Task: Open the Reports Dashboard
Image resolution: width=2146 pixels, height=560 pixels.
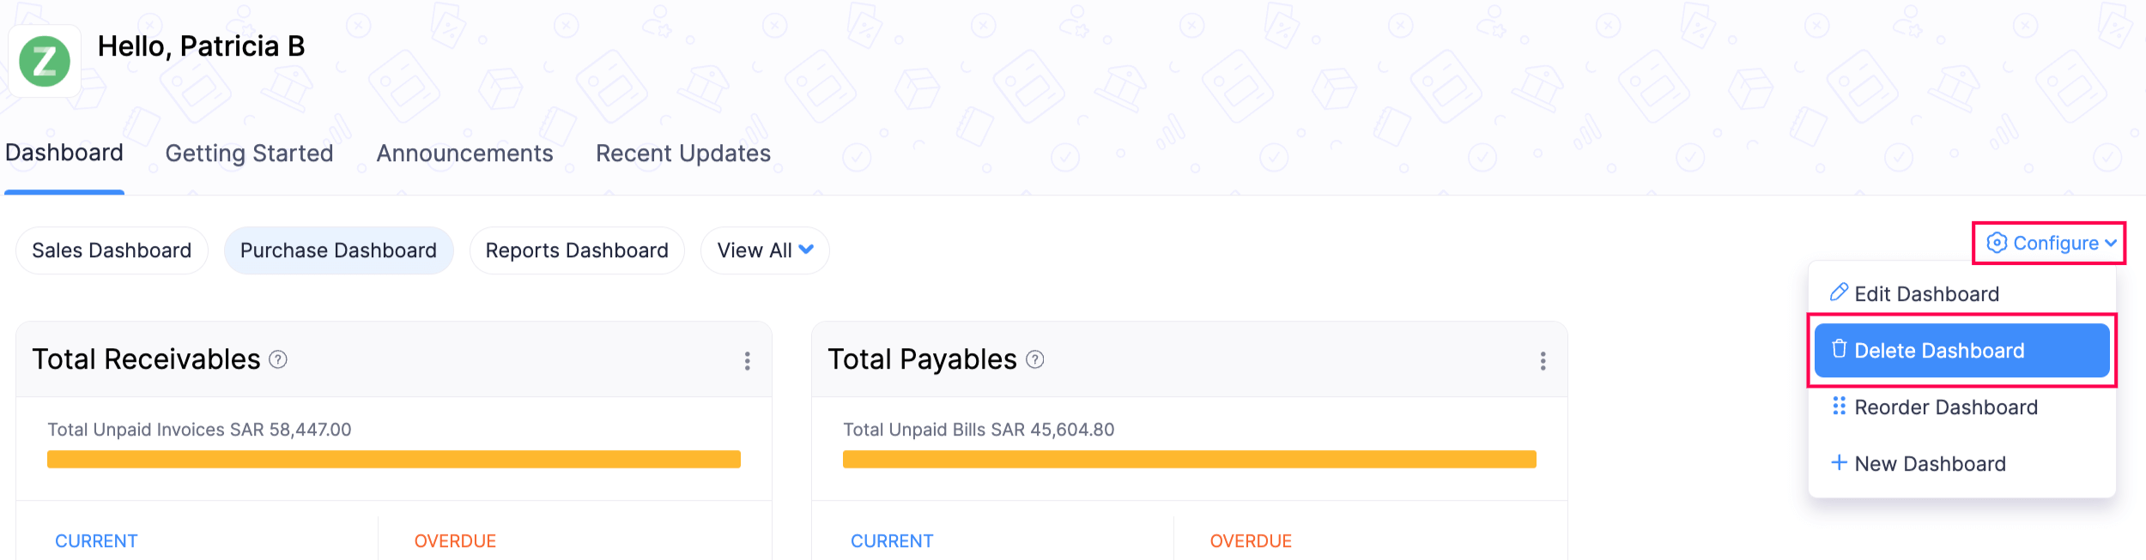Action: click(577, 250)
